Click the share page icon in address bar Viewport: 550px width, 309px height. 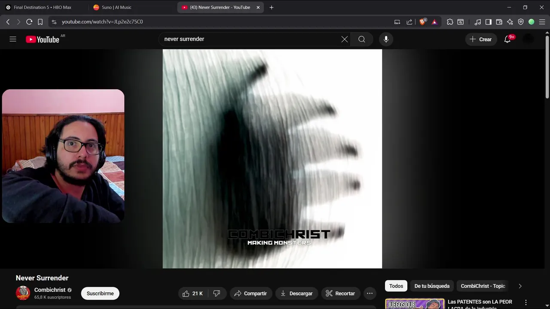[x=409, y=21]
